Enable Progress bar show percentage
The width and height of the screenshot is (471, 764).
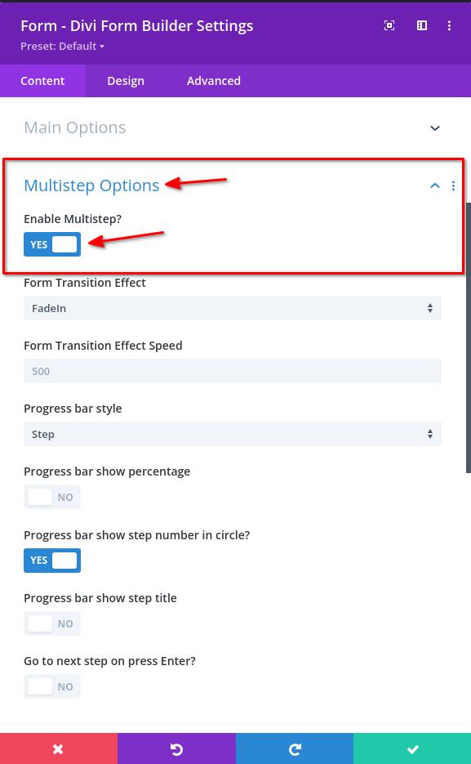point(52,497)
